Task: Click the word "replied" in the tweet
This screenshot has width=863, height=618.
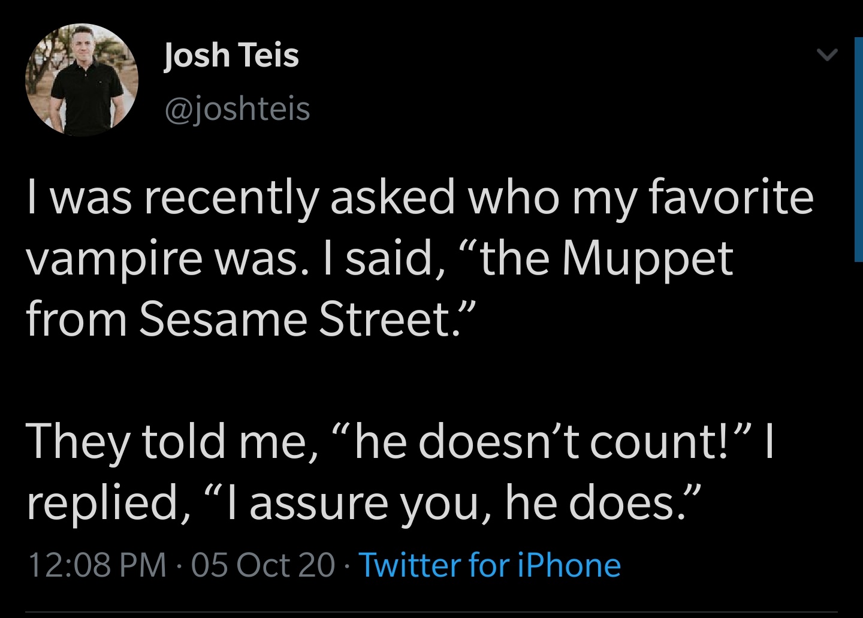Action: pos(102,502)
